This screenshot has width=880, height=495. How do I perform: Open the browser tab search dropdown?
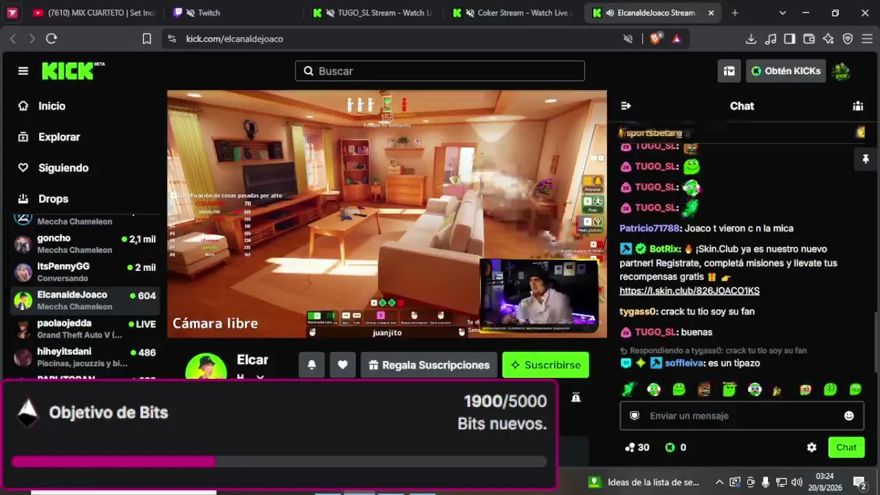(782, 13)
